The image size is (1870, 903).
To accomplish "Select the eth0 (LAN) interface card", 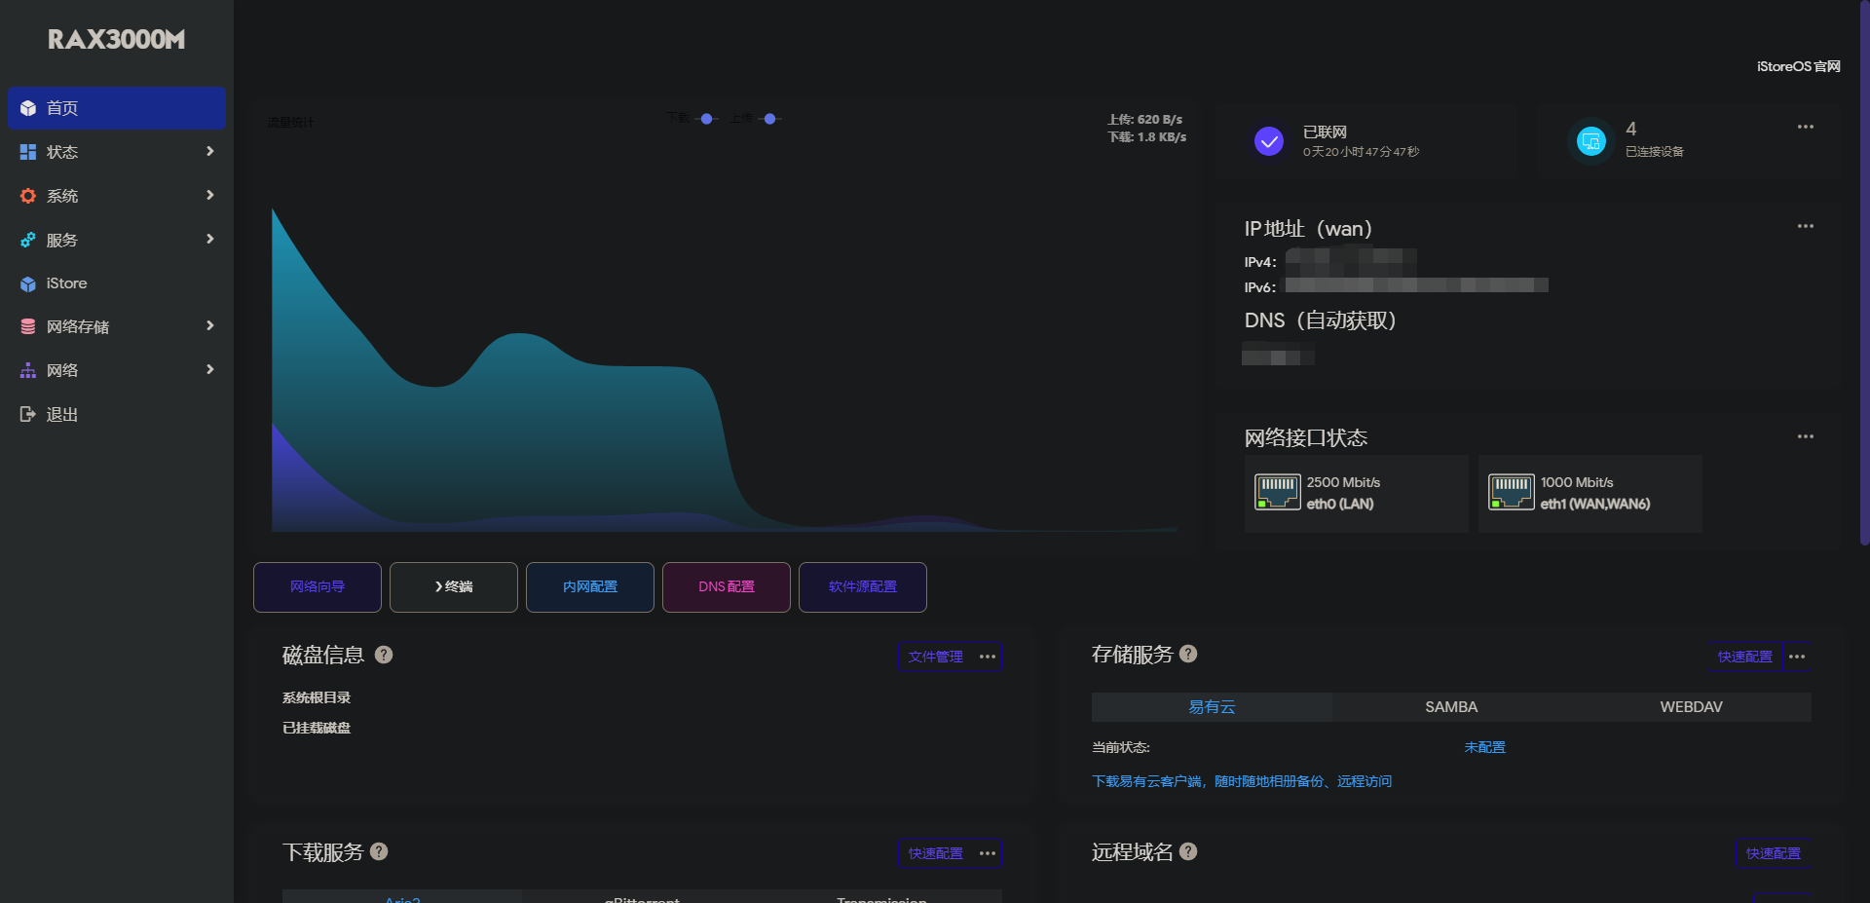I will click(x=1356, y=493).
